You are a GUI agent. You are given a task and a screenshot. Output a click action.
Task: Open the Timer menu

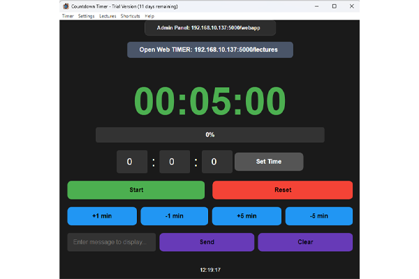point(68,16)
